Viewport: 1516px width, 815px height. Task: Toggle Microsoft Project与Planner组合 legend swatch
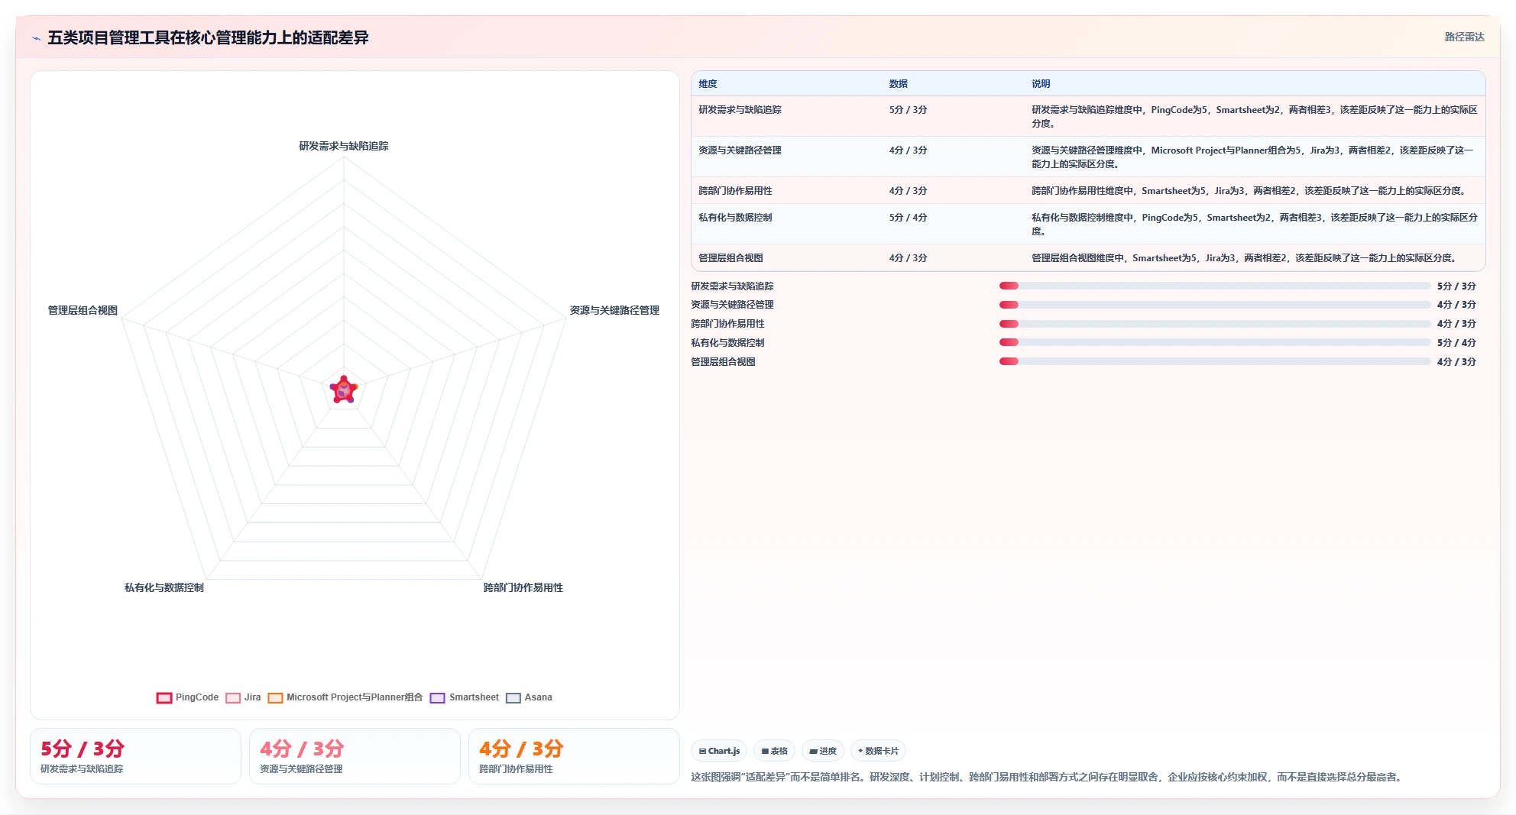(275, 697)
